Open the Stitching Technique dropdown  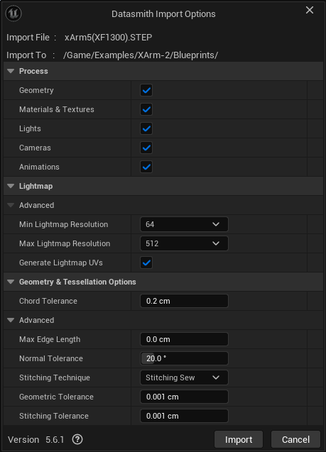(184, 377)
